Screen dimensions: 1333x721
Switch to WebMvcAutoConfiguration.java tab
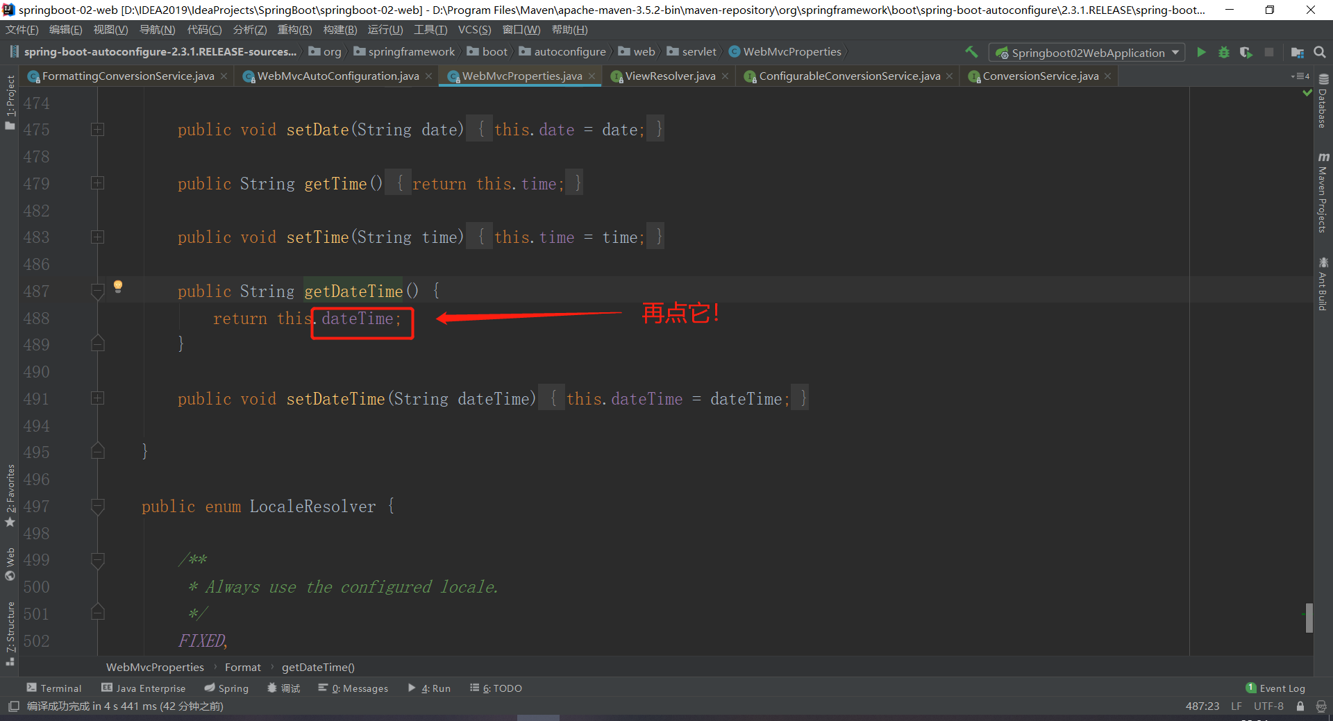pyautogui.click(x=337, y=76)
